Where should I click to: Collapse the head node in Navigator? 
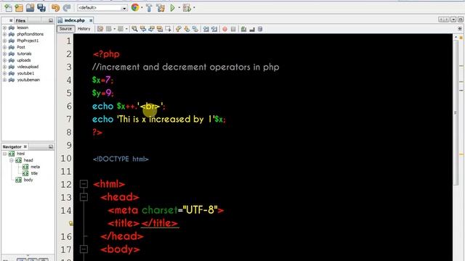(12, 160)
